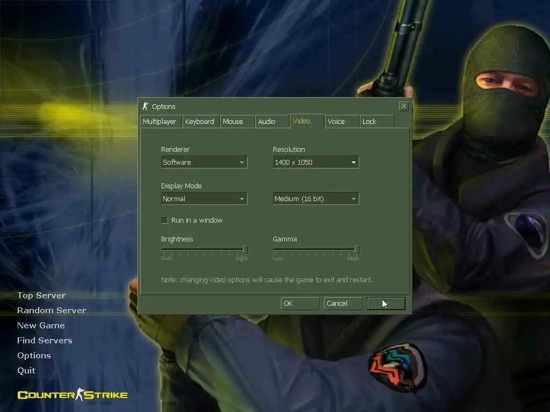
Task: Open the Renderer dropdown showing Software
Action: (x=204, y=162)
